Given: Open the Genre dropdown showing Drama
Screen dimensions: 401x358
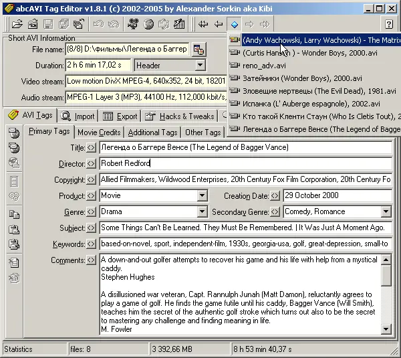Looking at the screenshot, I should click(202, 212).
